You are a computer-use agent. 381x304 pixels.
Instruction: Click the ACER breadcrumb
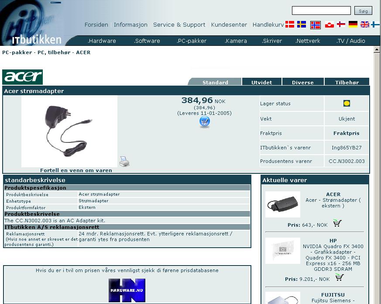[83, 52]
